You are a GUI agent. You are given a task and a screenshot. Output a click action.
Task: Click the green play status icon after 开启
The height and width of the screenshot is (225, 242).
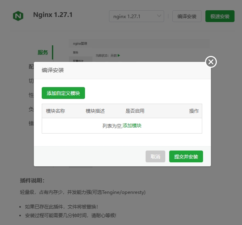tap(119, 55)
